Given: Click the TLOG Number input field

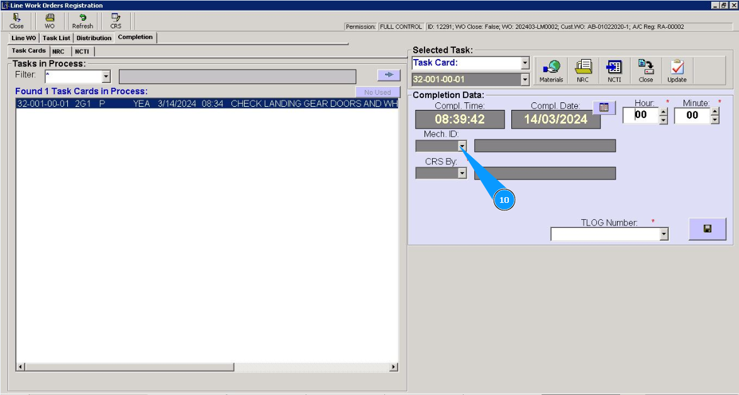Looking at the screenshot, I should [x=606, y=234].
